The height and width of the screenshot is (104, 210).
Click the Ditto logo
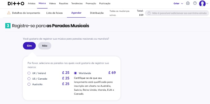(x=16, y=4)
